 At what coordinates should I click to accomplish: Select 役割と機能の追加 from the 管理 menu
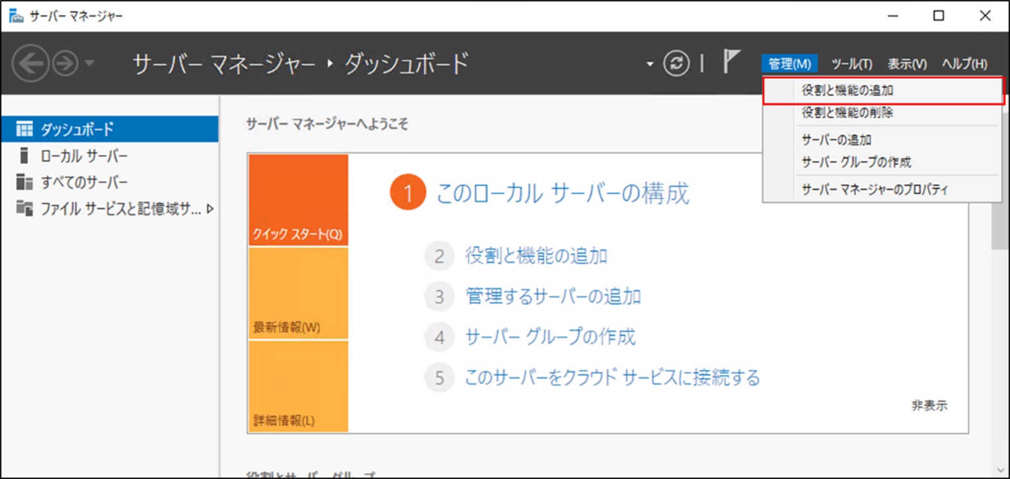pyautogui.click(x=847, y=91)
